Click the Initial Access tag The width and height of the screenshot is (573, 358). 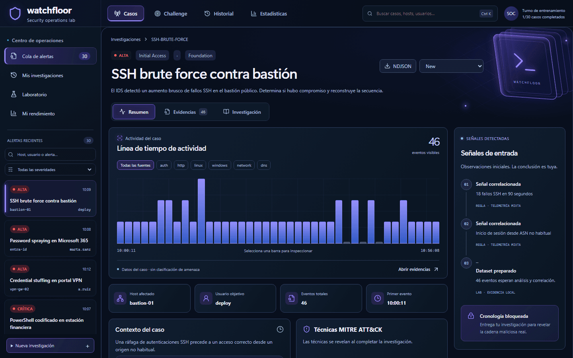pos(152,55)
